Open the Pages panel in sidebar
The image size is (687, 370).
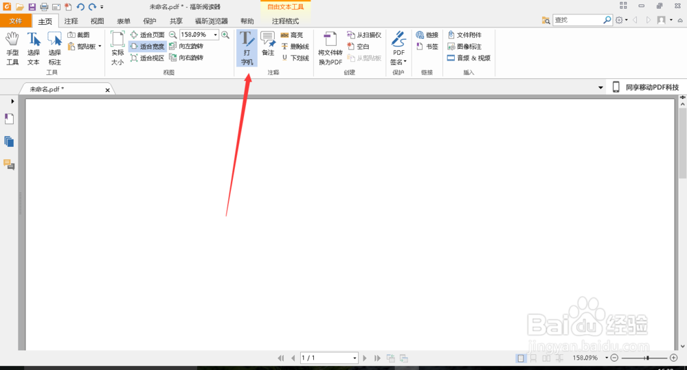click(x=9, y=141)
